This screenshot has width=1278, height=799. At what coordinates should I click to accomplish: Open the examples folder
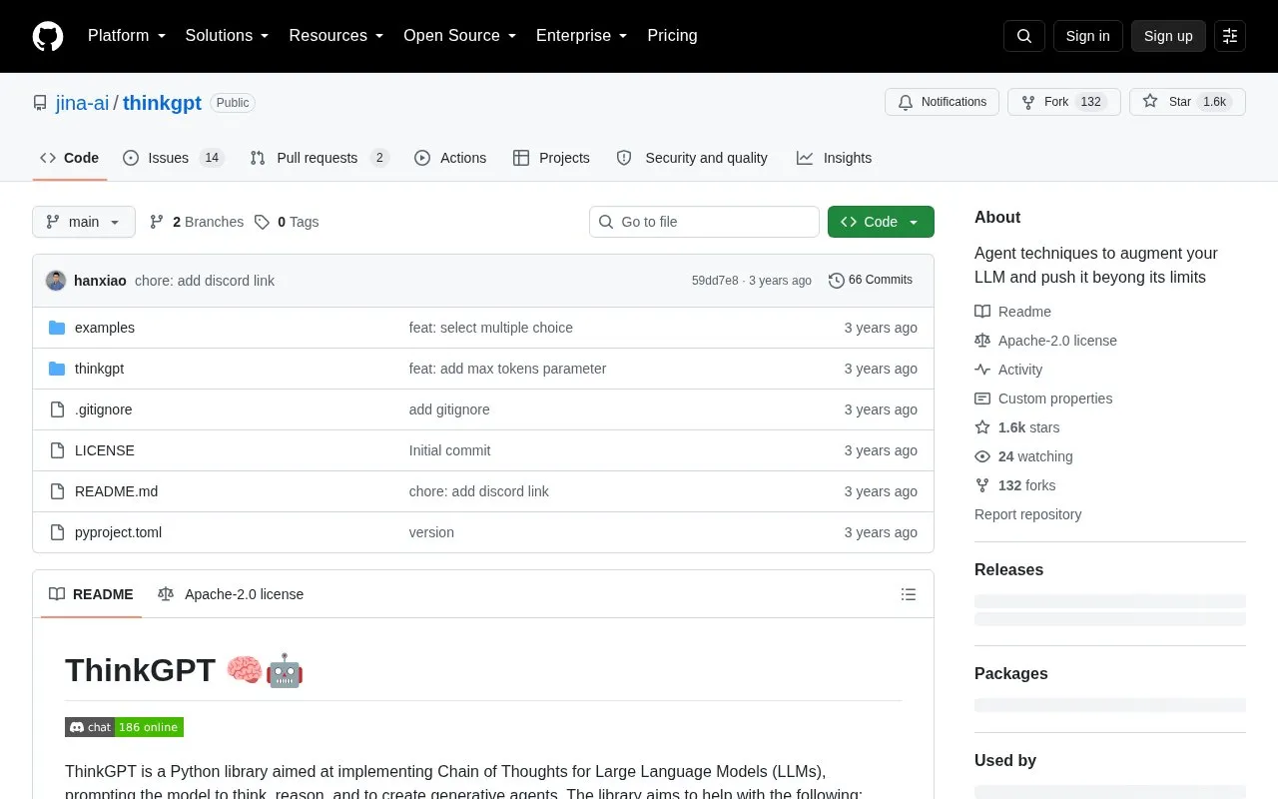click(x=105, y=328)
